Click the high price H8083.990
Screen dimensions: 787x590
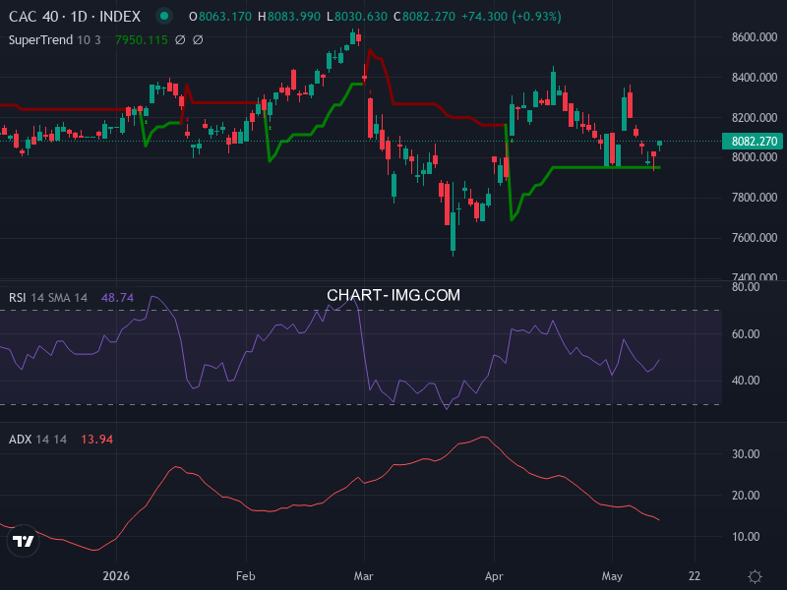click(289, 17)
